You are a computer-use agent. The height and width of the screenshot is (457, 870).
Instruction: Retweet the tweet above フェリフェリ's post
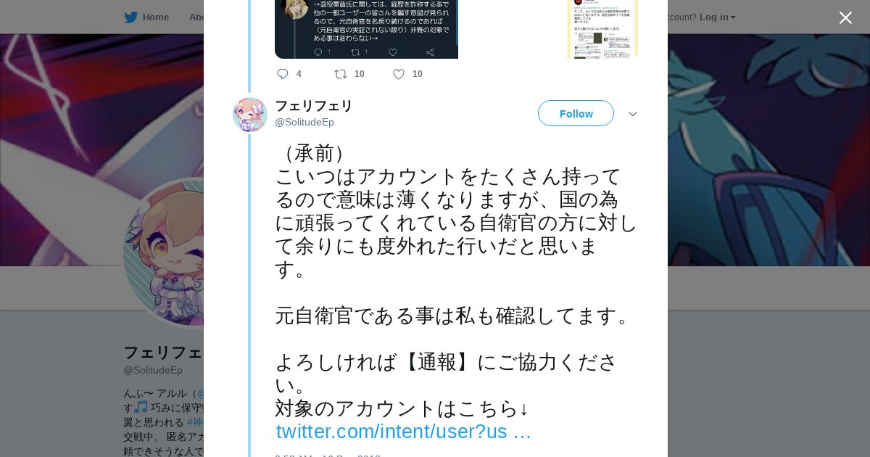[341, 74]
